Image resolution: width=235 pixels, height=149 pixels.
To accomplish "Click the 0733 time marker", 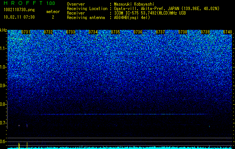I will pos(71,32).
